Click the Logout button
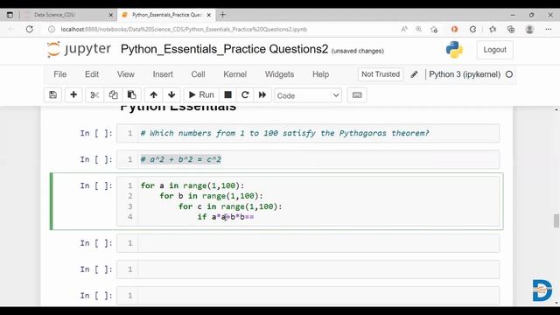Viewport: 560px width, 315px height. click(x=494, y=50)
